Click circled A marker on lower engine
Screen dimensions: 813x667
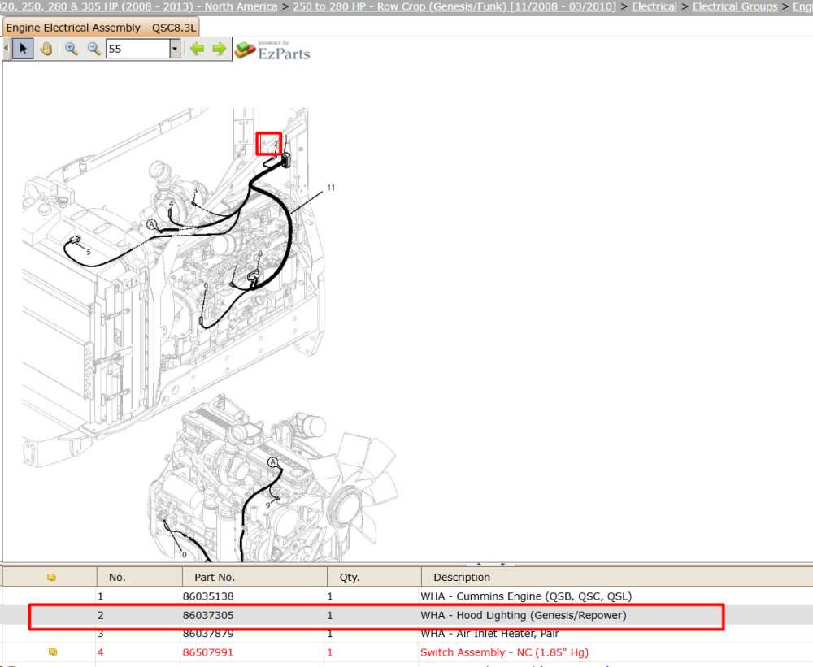tap(272, 461)
